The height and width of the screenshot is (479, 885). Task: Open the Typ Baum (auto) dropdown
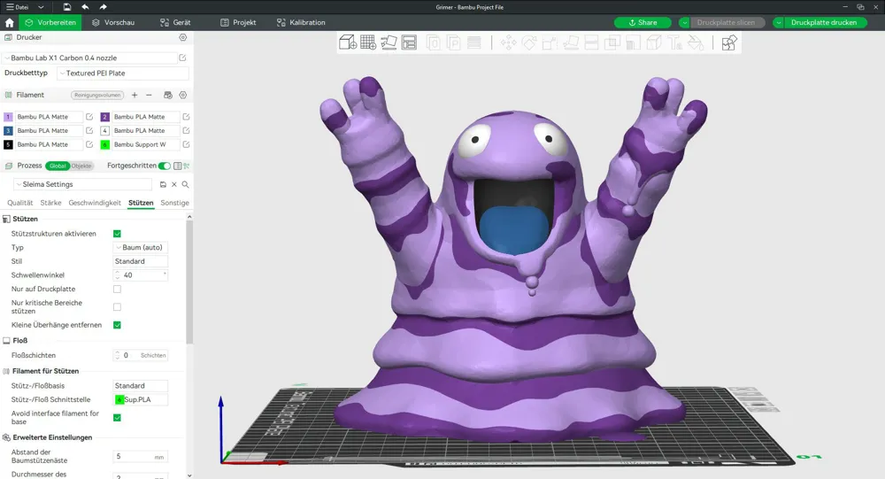(x=141, y=247)
